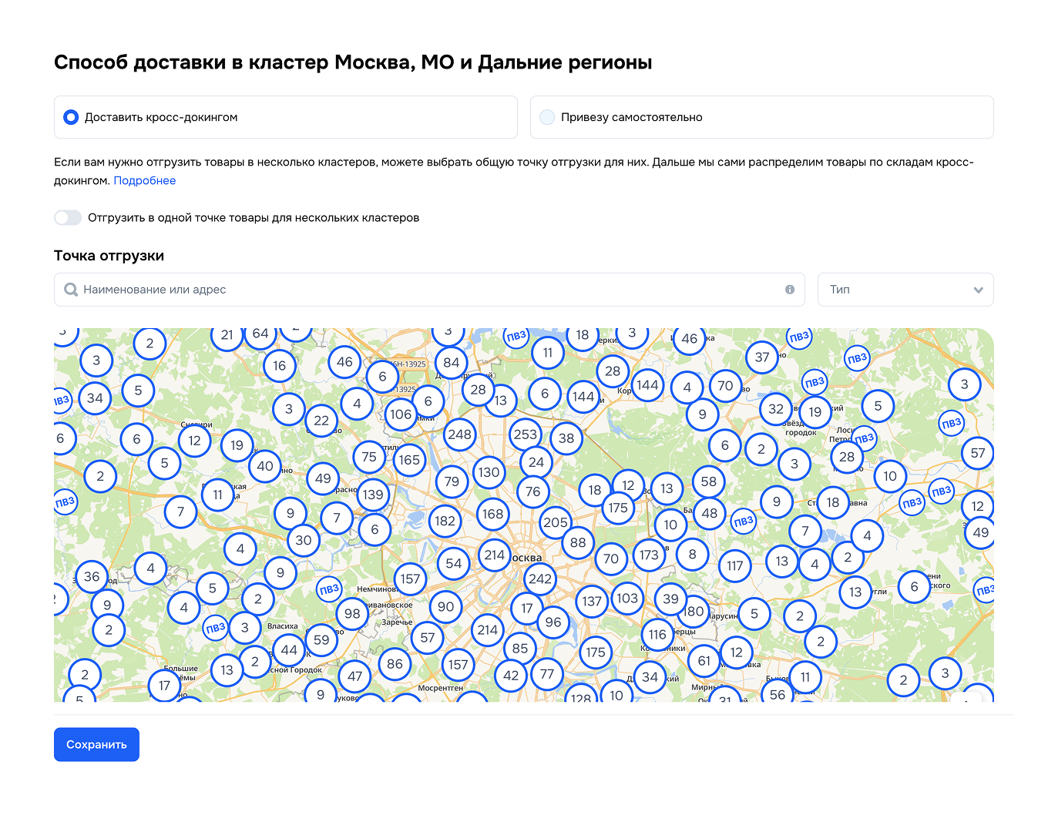
Task: Open the map cluster showing 242 points
Action: (540, 579)
